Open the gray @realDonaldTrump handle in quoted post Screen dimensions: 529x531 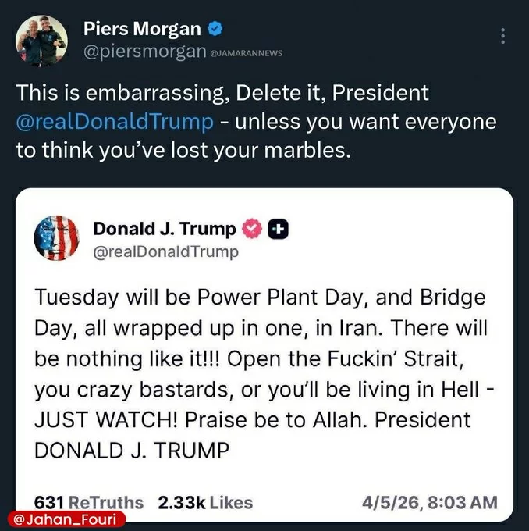165,252
